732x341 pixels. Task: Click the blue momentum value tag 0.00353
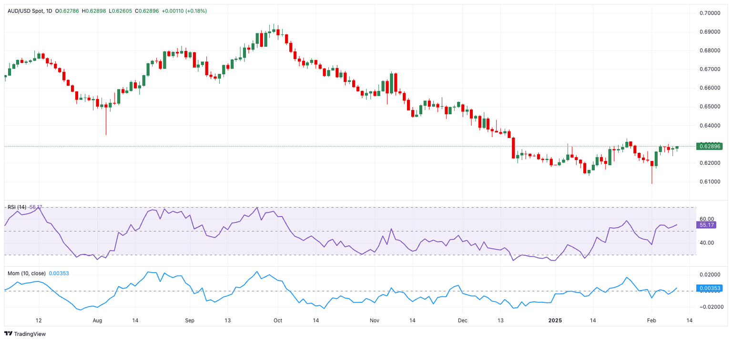(x=709, y=288)
